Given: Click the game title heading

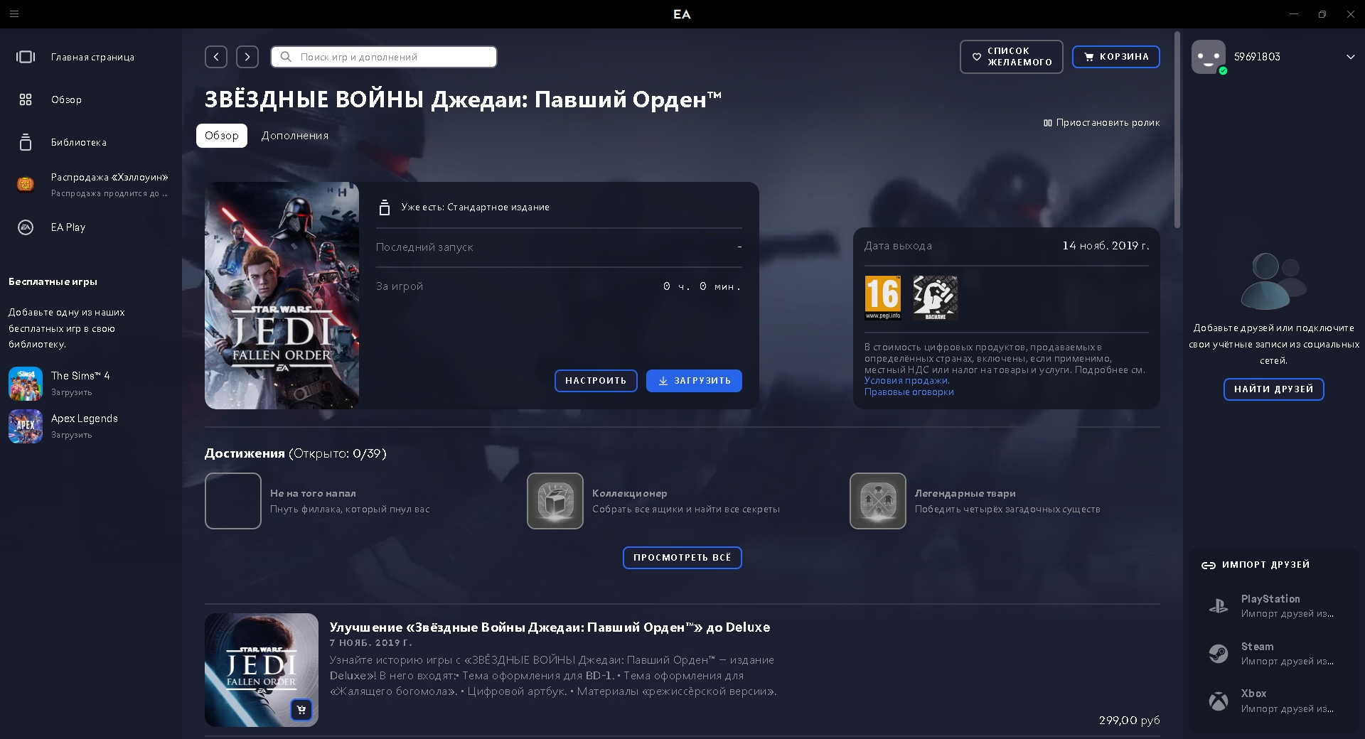Looking at the screenshot, I should (463, 99).
